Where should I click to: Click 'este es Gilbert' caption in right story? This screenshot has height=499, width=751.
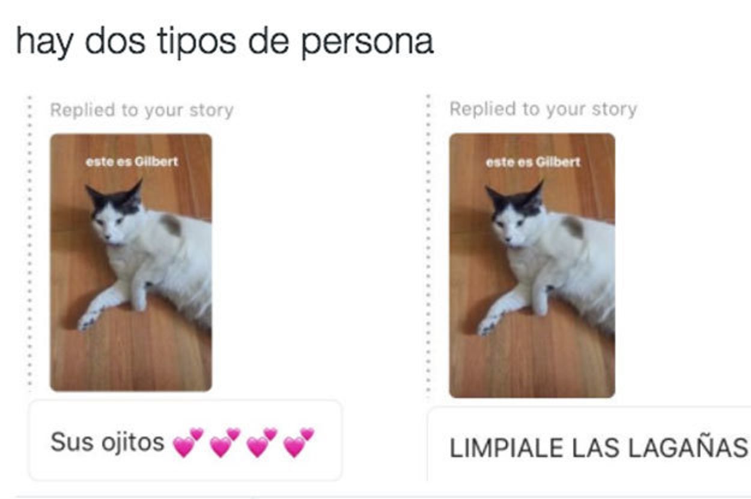coord(533,162)
